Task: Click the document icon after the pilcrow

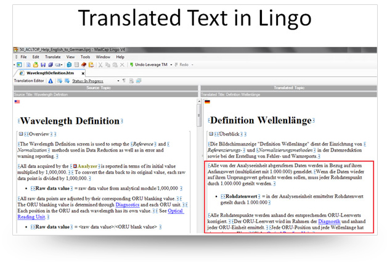Action: click(x=131, y=81)
